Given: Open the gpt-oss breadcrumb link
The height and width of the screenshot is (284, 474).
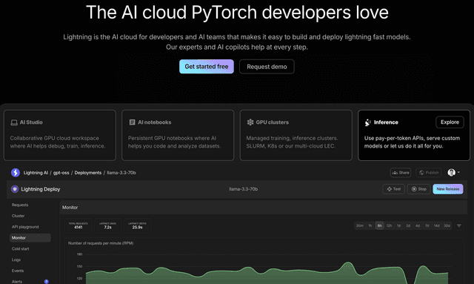Looking at the screenshot, I should click(61, 173).
